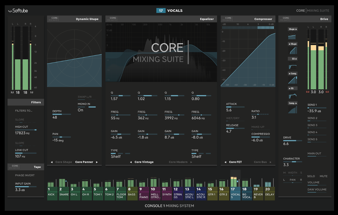Click left arrow beside Core Vintage
This screenshot has height=215, width=338.
point(131,162)
